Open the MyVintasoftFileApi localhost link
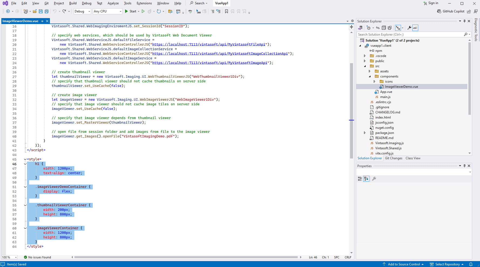This screenshot has width=480, height=267. click(209, 45)
